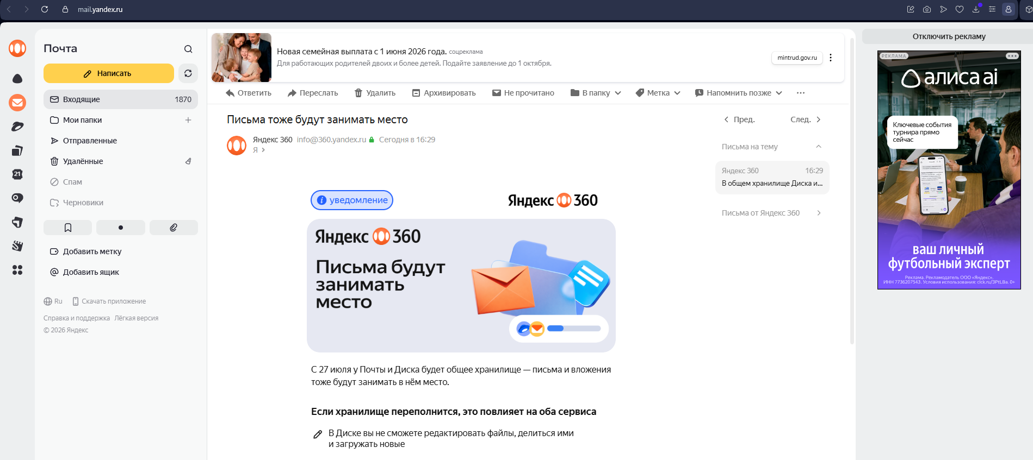1033x460 pixels.
Task: Collapse the Письма на тему section
Action: point(819,147)
